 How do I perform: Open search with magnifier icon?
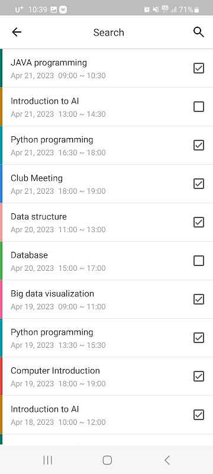199,32
